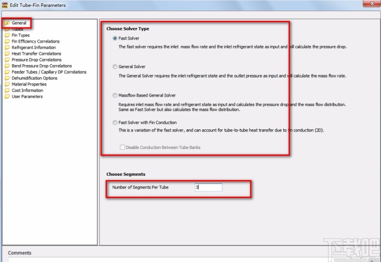
Task: Close the Edit Tube-Fin Parameters dialog
Action: (x=372, y=3)
